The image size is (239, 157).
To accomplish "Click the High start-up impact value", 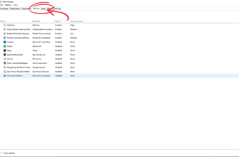I will click(72, 25).
